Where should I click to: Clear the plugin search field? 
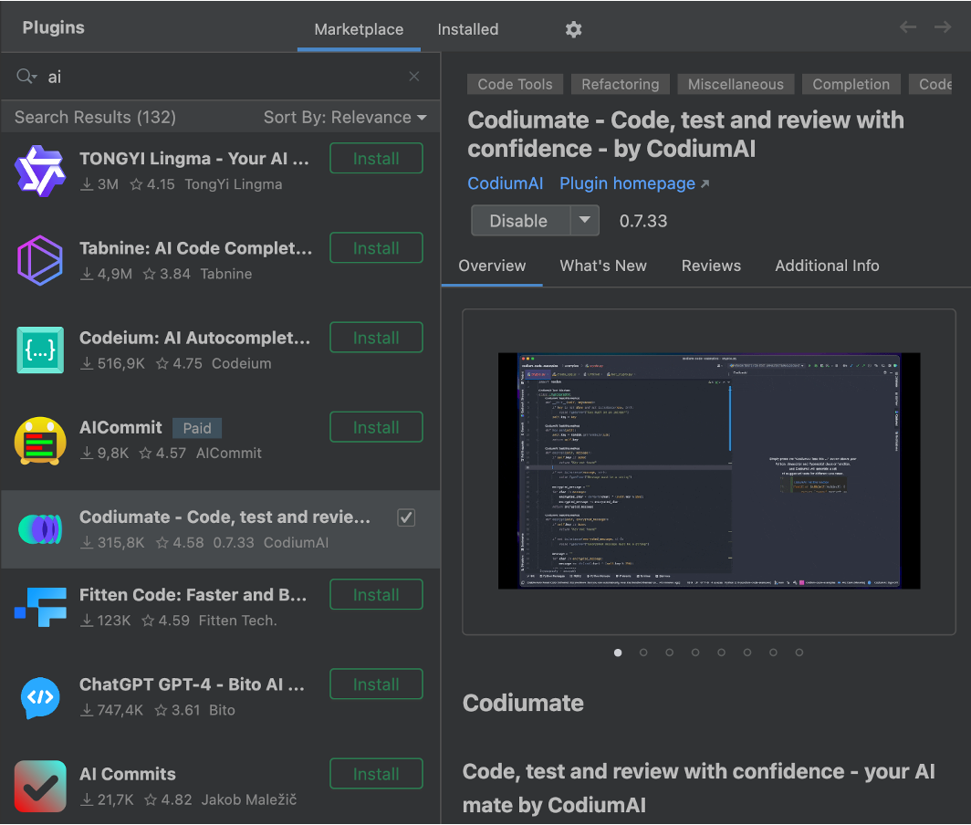tap(414, 77)
